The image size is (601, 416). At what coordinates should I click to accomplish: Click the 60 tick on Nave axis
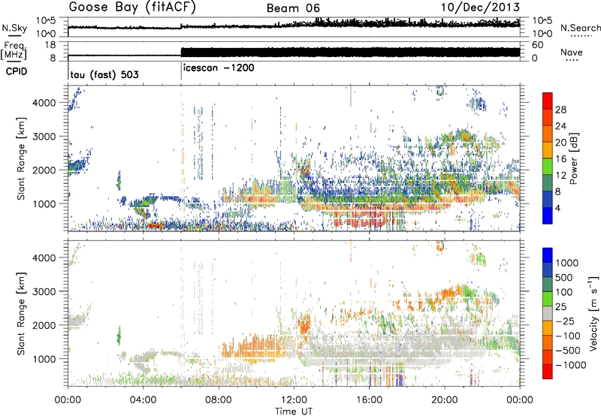pyautogui.click(x=537, y=45)
